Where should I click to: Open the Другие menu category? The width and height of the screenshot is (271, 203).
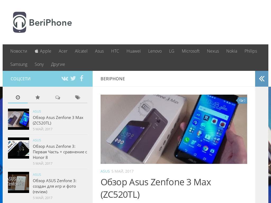(58, 64)
